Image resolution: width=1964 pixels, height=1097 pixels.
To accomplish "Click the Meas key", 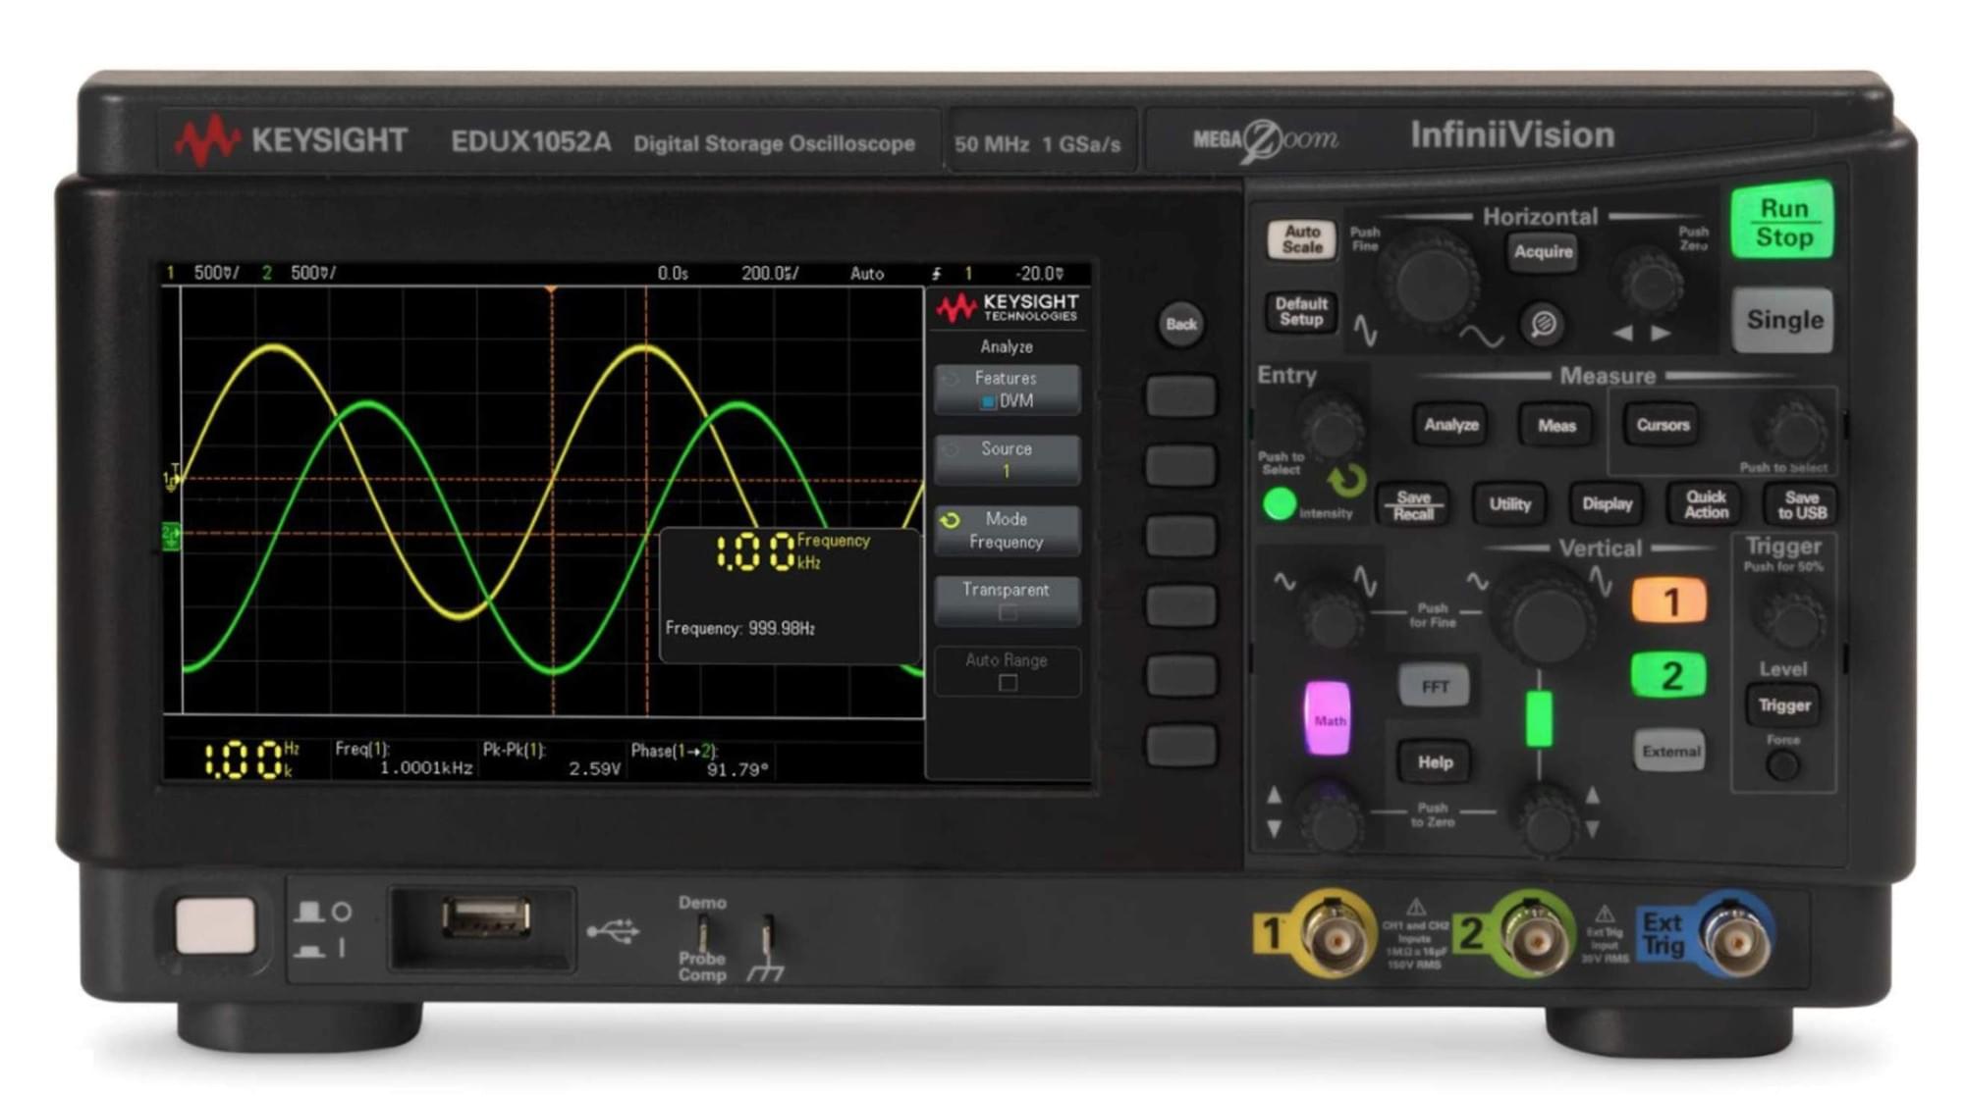I will [x=1555, y=426].
